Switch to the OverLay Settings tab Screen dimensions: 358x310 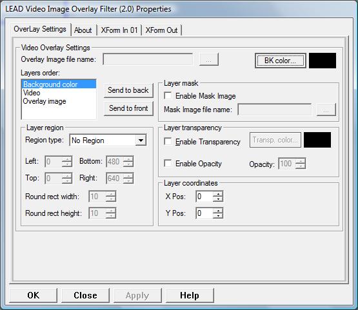click(40, 29)
